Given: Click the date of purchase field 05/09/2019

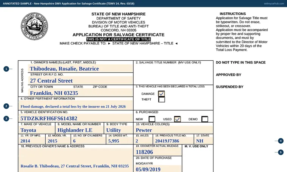Looking at the screenshot, I should pyautogui.click(x=158, y=169).
